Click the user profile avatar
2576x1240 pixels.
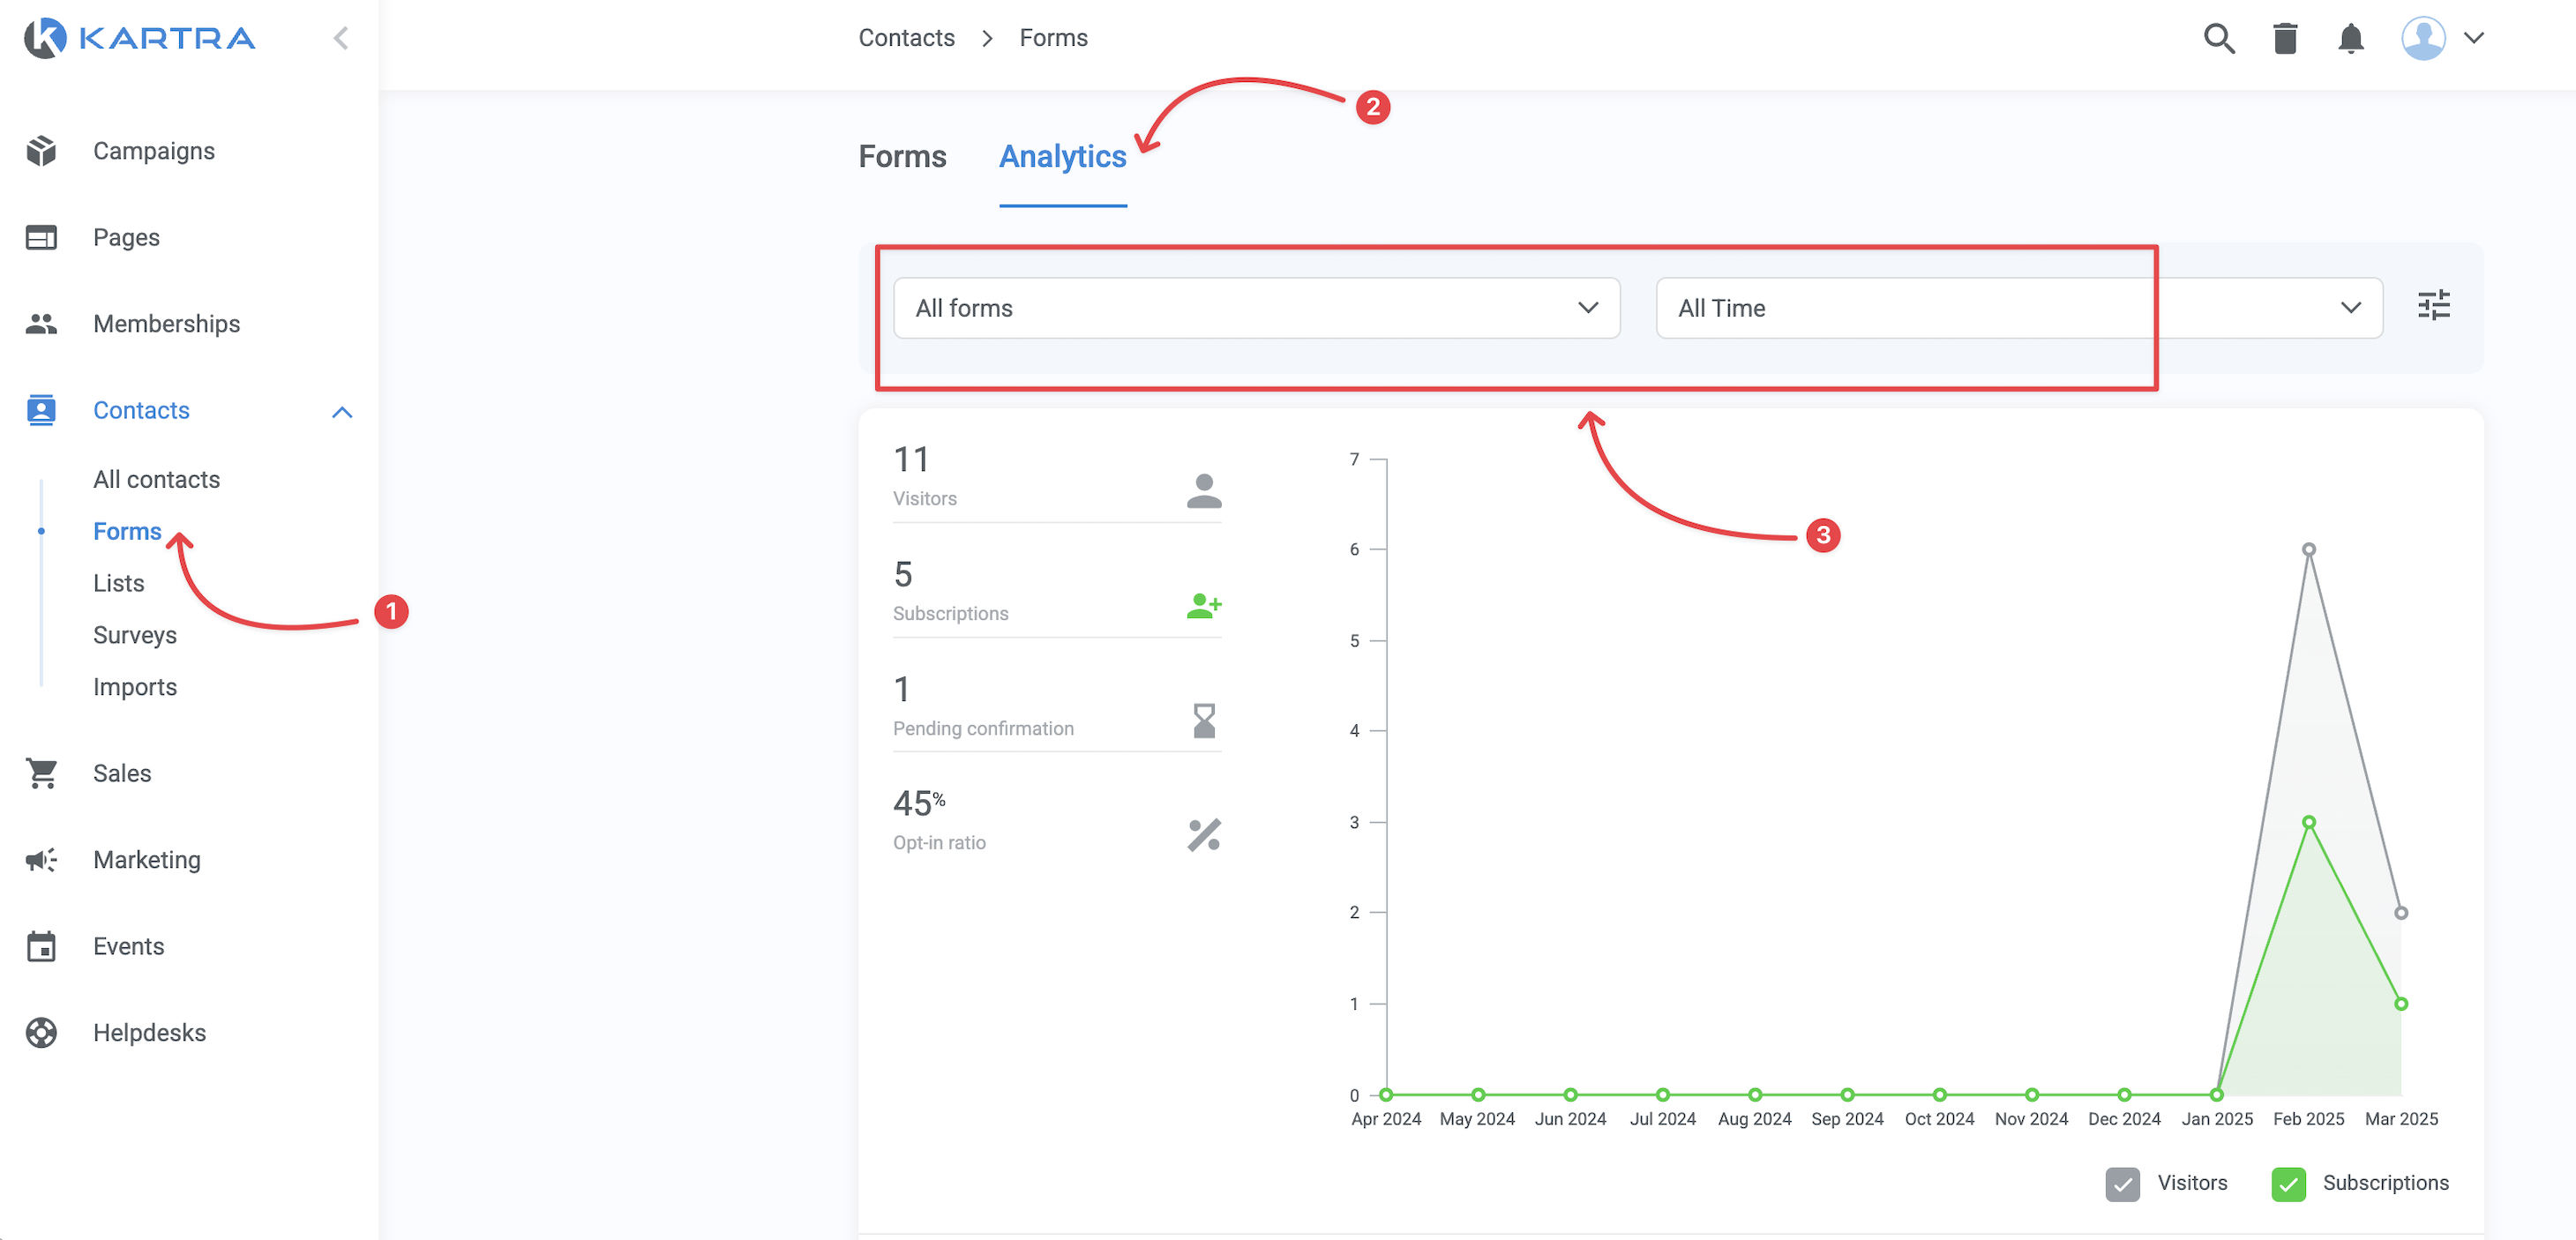tap(2423, 38)
